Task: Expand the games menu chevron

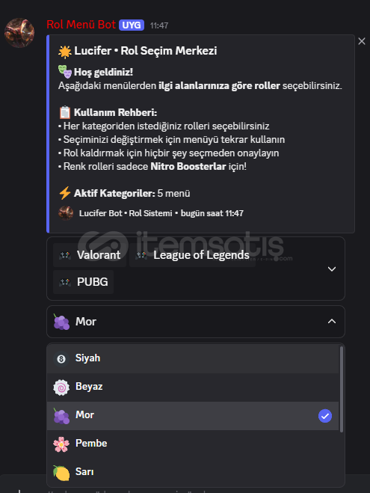Action: 332,269
